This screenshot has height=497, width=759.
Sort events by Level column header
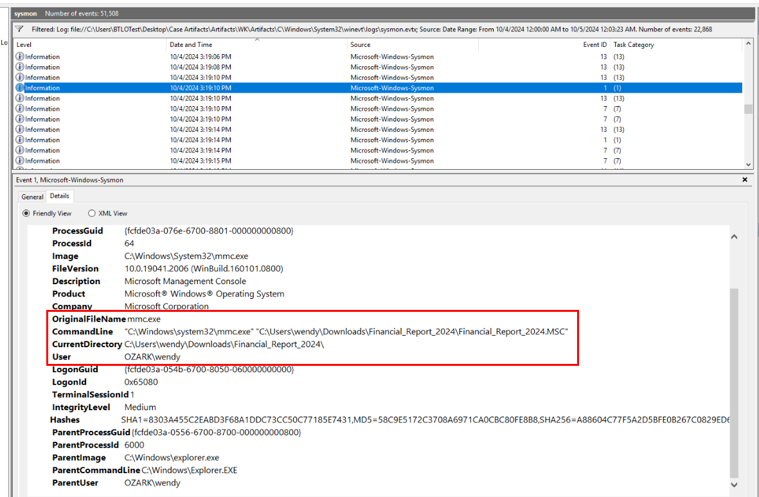pyautogui.click(x=24, y=45)
